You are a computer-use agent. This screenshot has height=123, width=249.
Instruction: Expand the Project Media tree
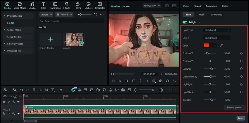point(5,16)
